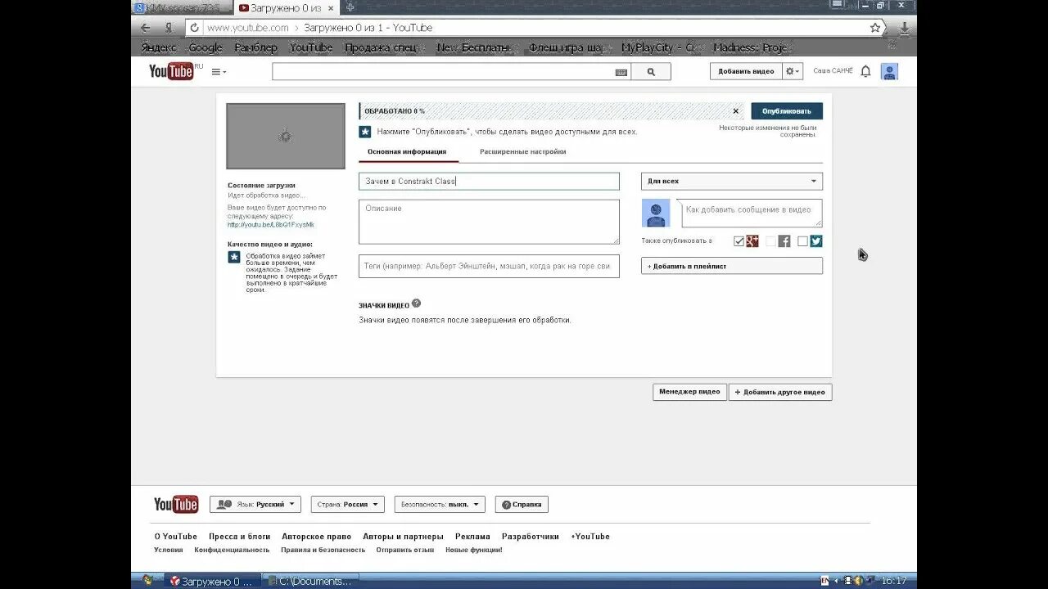
Task: Click the star icon beside publish hint
Action: point(365,131)
